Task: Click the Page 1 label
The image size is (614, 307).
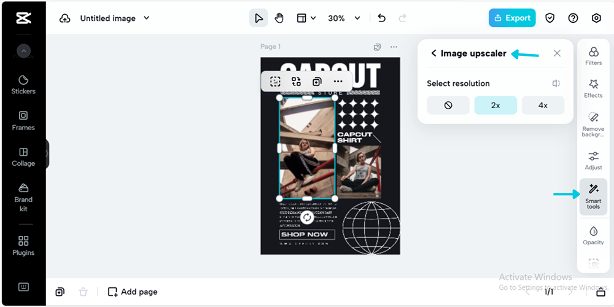Action: 270,47
